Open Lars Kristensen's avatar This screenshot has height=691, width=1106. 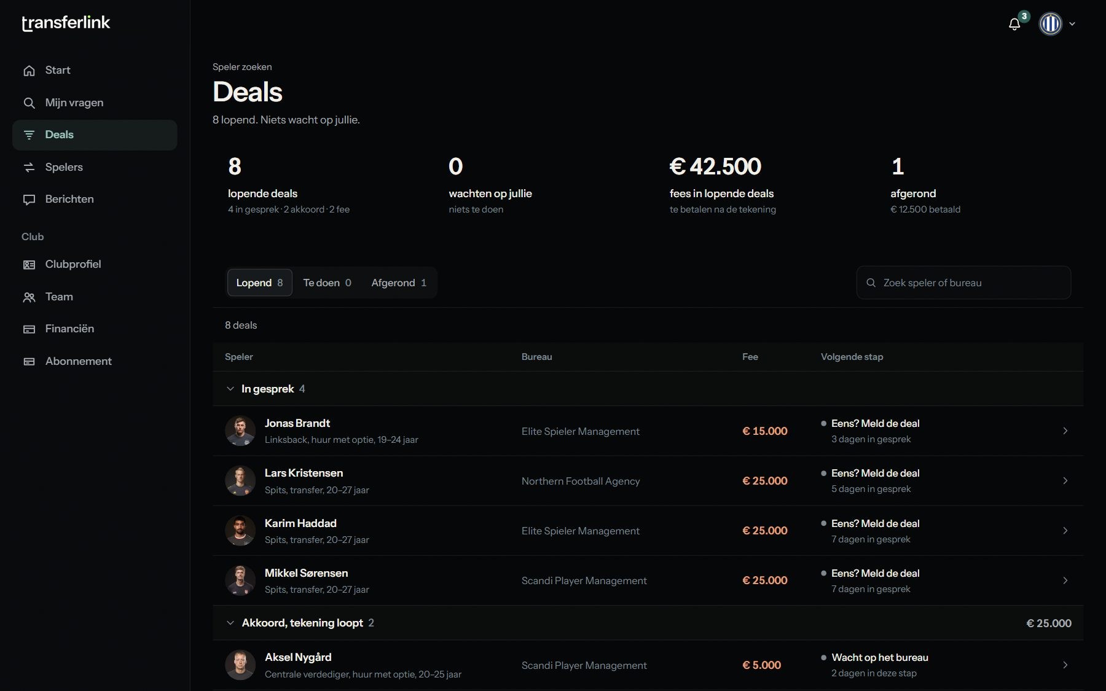pyautogui.click(x=240, y=481)
